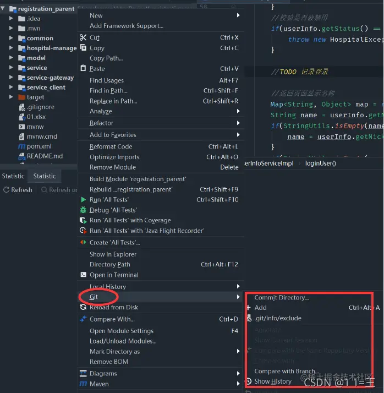Expand the model module arrow
Viewport: 384px width, 393px height.
11,57
